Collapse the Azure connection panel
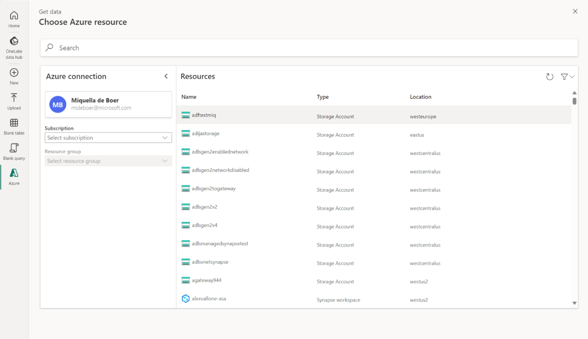 pyautogui.click(x=166, y=76)
